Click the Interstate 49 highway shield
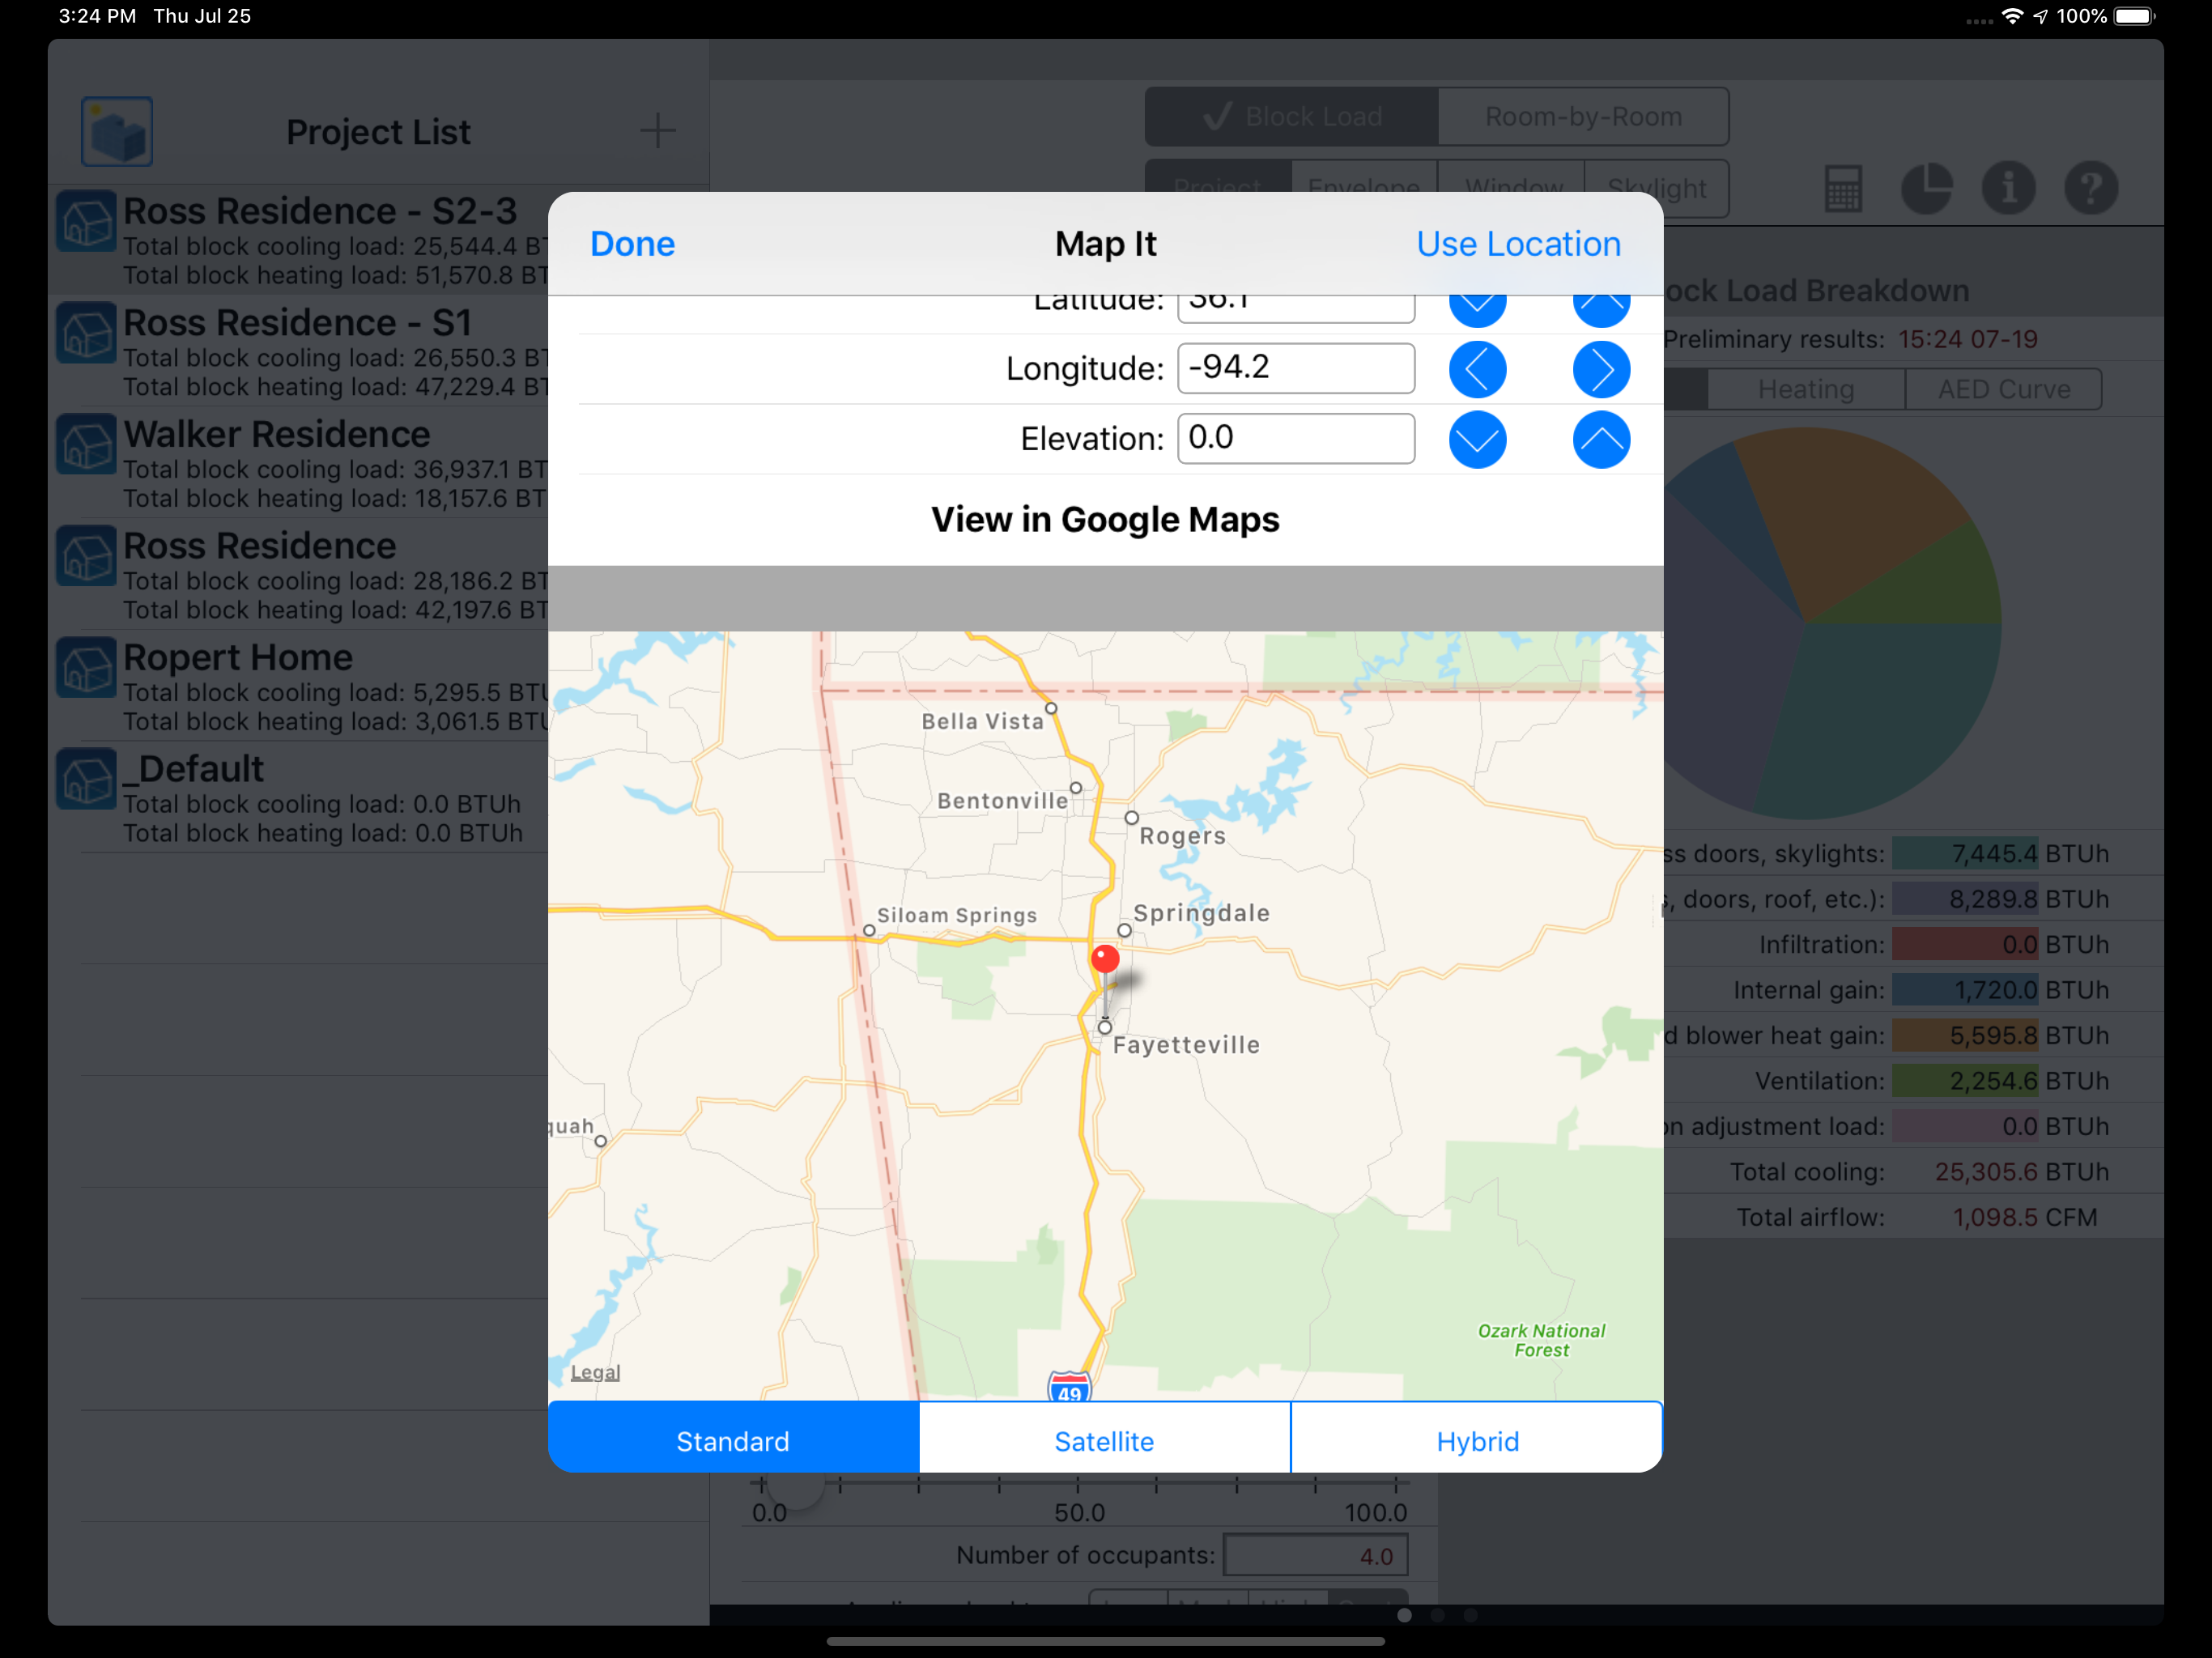This screenshot has height=1658, width=2212. [1069, 1388]
